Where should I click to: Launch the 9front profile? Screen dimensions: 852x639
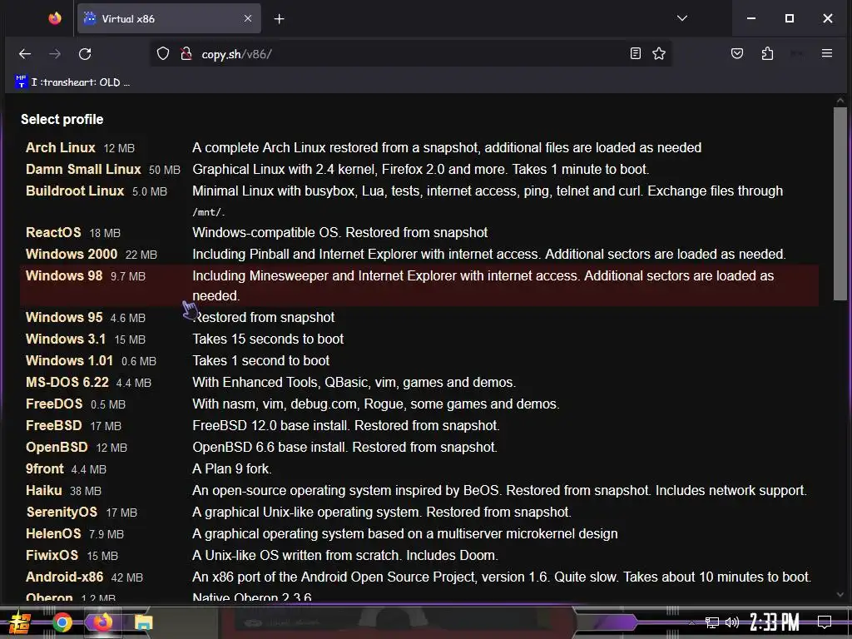[45, 469]
